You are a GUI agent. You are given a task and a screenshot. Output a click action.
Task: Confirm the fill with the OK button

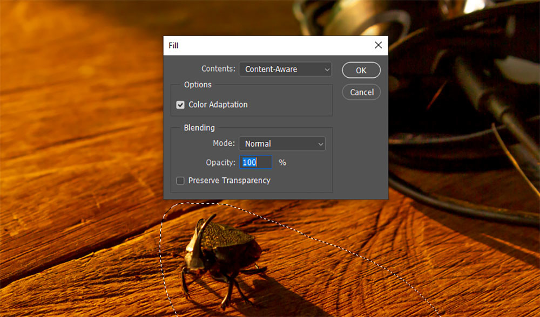pyautogui.click(x=361, y=70)
